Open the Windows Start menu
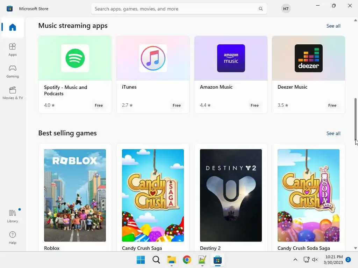Screen dimensions: 358x268 click(141, 260)
